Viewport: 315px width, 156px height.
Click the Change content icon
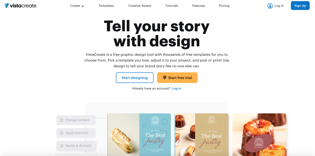62,120
